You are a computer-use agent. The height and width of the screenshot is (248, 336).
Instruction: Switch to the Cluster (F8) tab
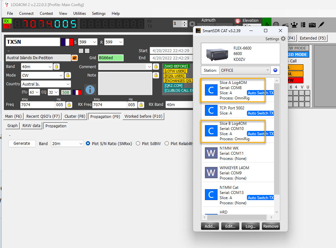click(75, 116)
